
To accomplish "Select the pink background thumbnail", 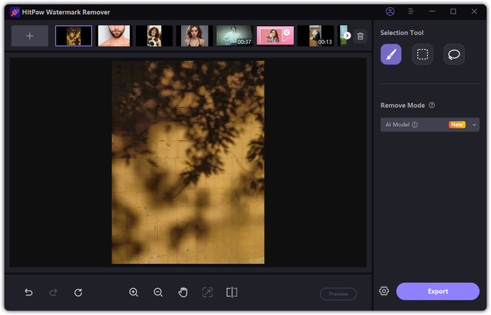I will point(274,36).
